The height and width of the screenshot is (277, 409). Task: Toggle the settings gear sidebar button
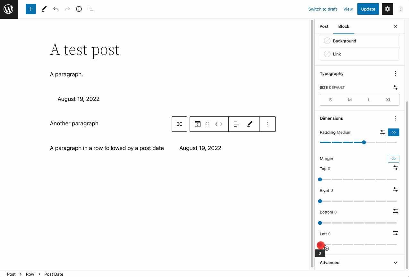(x=387, y=9)
